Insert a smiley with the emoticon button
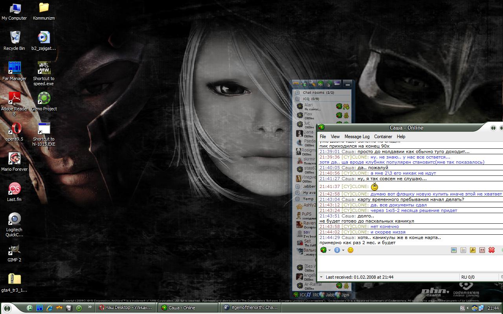503x314 pixels. click(x=351, y=250)
